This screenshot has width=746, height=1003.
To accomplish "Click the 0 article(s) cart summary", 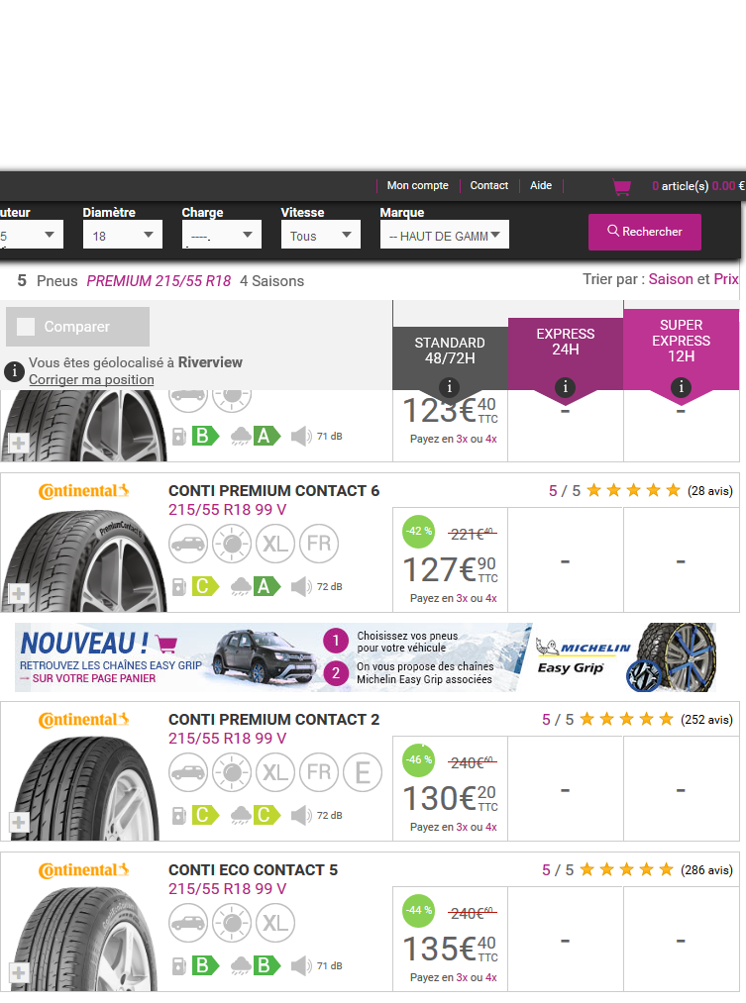I will tap(698, 186).
